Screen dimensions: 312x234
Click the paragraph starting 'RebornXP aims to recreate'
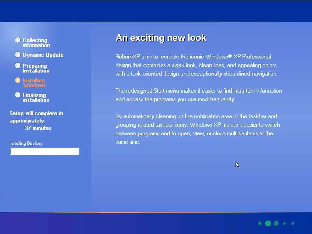(x=197, y=65)
